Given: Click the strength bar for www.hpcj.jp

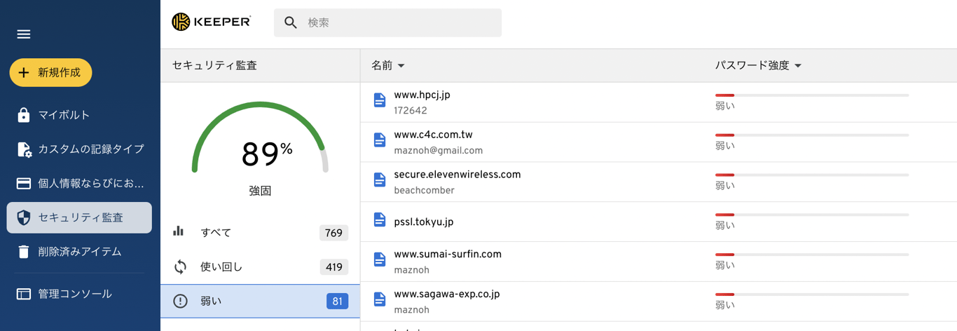Looking at the screenshot, I should pos(812,95).
